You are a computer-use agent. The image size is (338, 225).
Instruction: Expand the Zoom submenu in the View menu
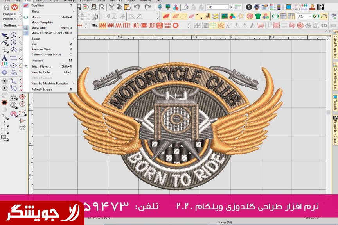point(36,39)
